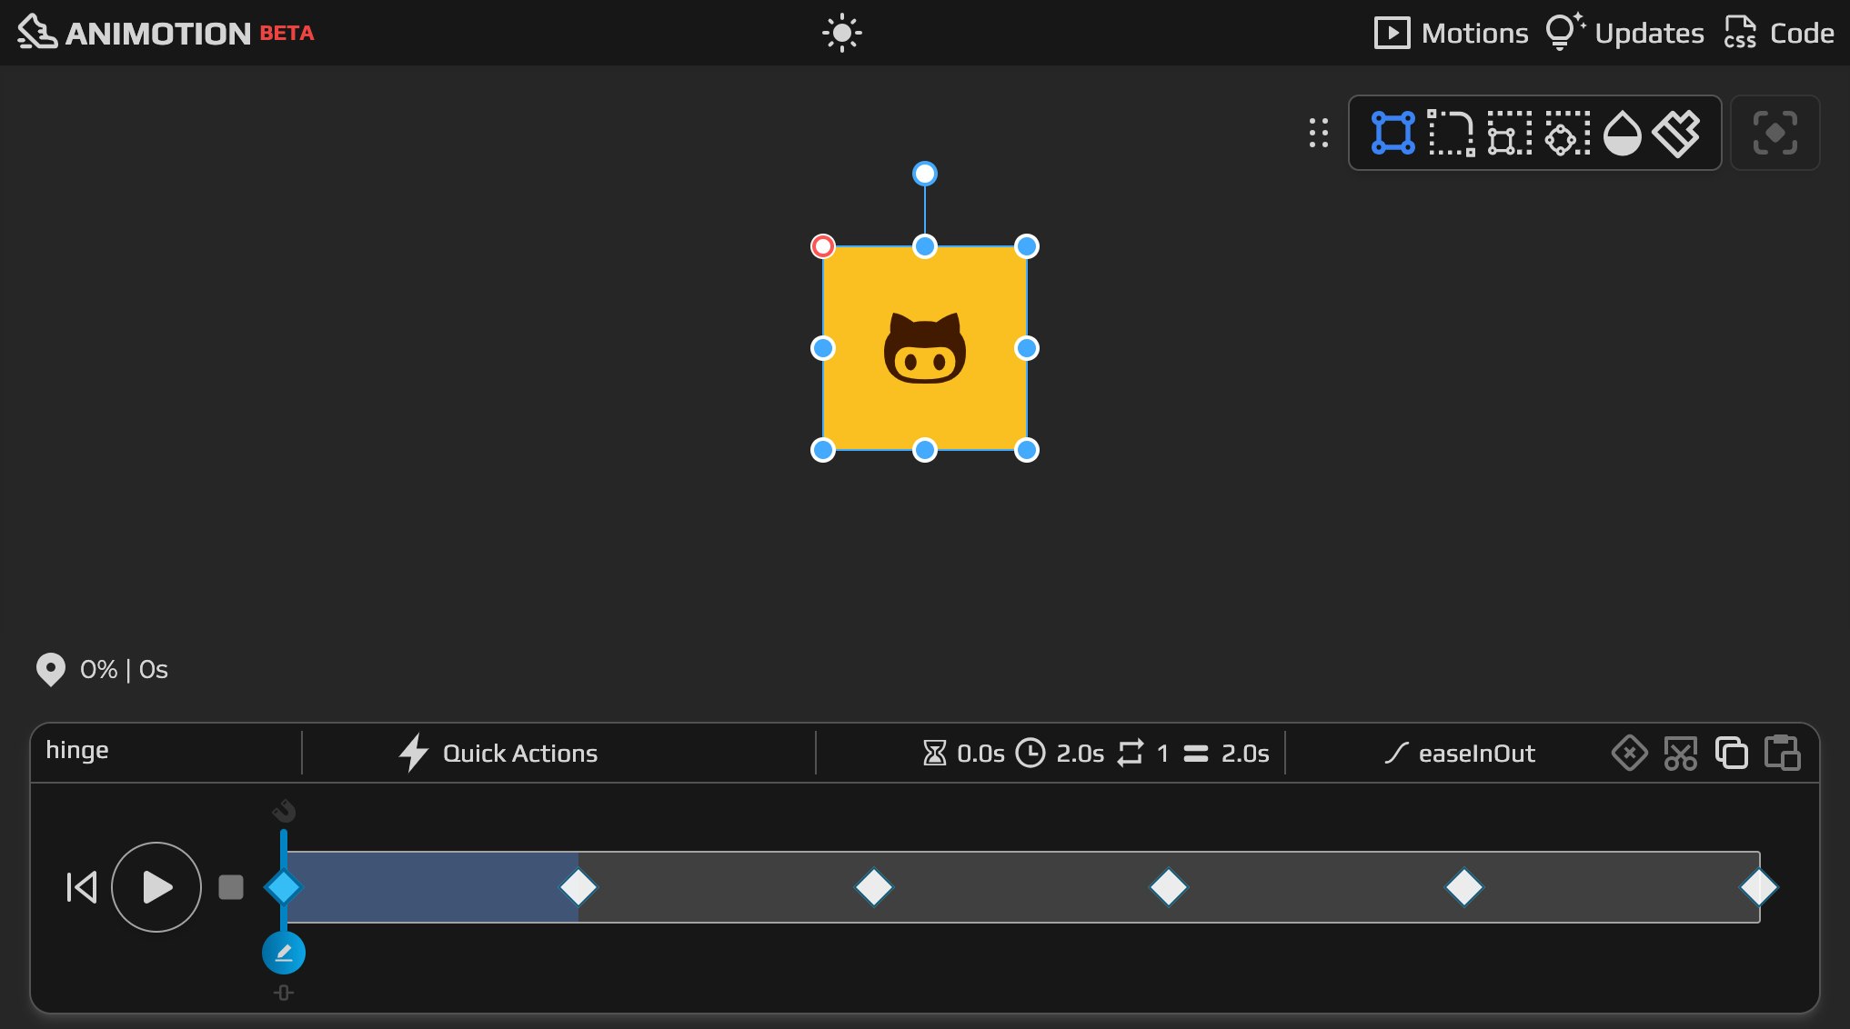Click the Animotion logo
The width and height of the screenshot is (1850, 1029).
pos(166,33)
